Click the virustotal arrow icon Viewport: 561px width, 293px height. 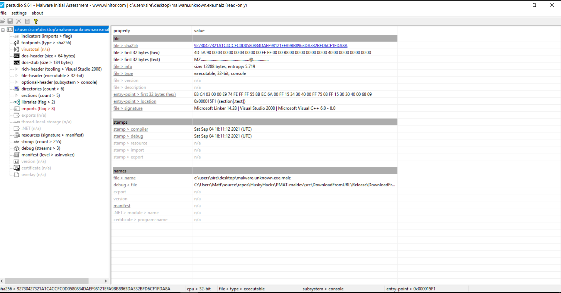tap(17, 49)
